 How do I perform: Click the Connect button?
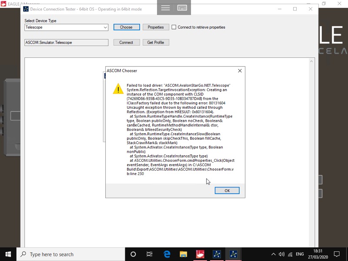point(127,42)
